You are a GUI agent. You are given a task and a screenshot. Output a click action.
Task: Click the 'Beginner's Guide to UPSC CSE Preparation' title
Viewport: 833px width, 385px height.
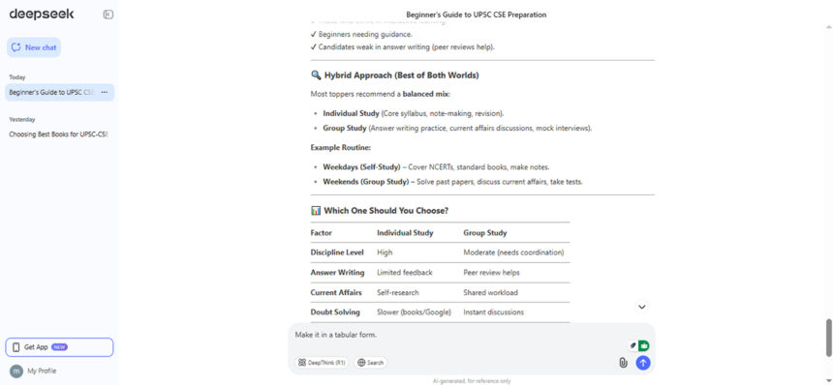(476, 15)
